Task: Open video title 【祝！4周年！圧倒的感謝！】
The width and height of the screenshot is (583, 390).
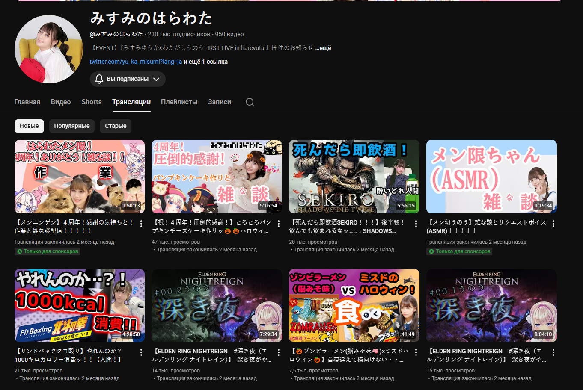Action: (x=211, y=227)
